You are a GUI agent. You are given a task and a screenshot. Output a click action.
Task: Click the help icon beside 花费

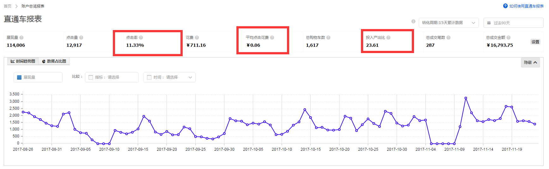pyautogui.click(x=197, y=38)
